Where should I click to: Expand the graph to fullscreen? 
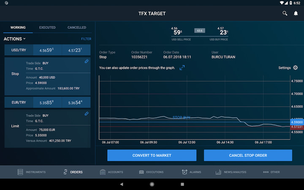click(182, 68)
